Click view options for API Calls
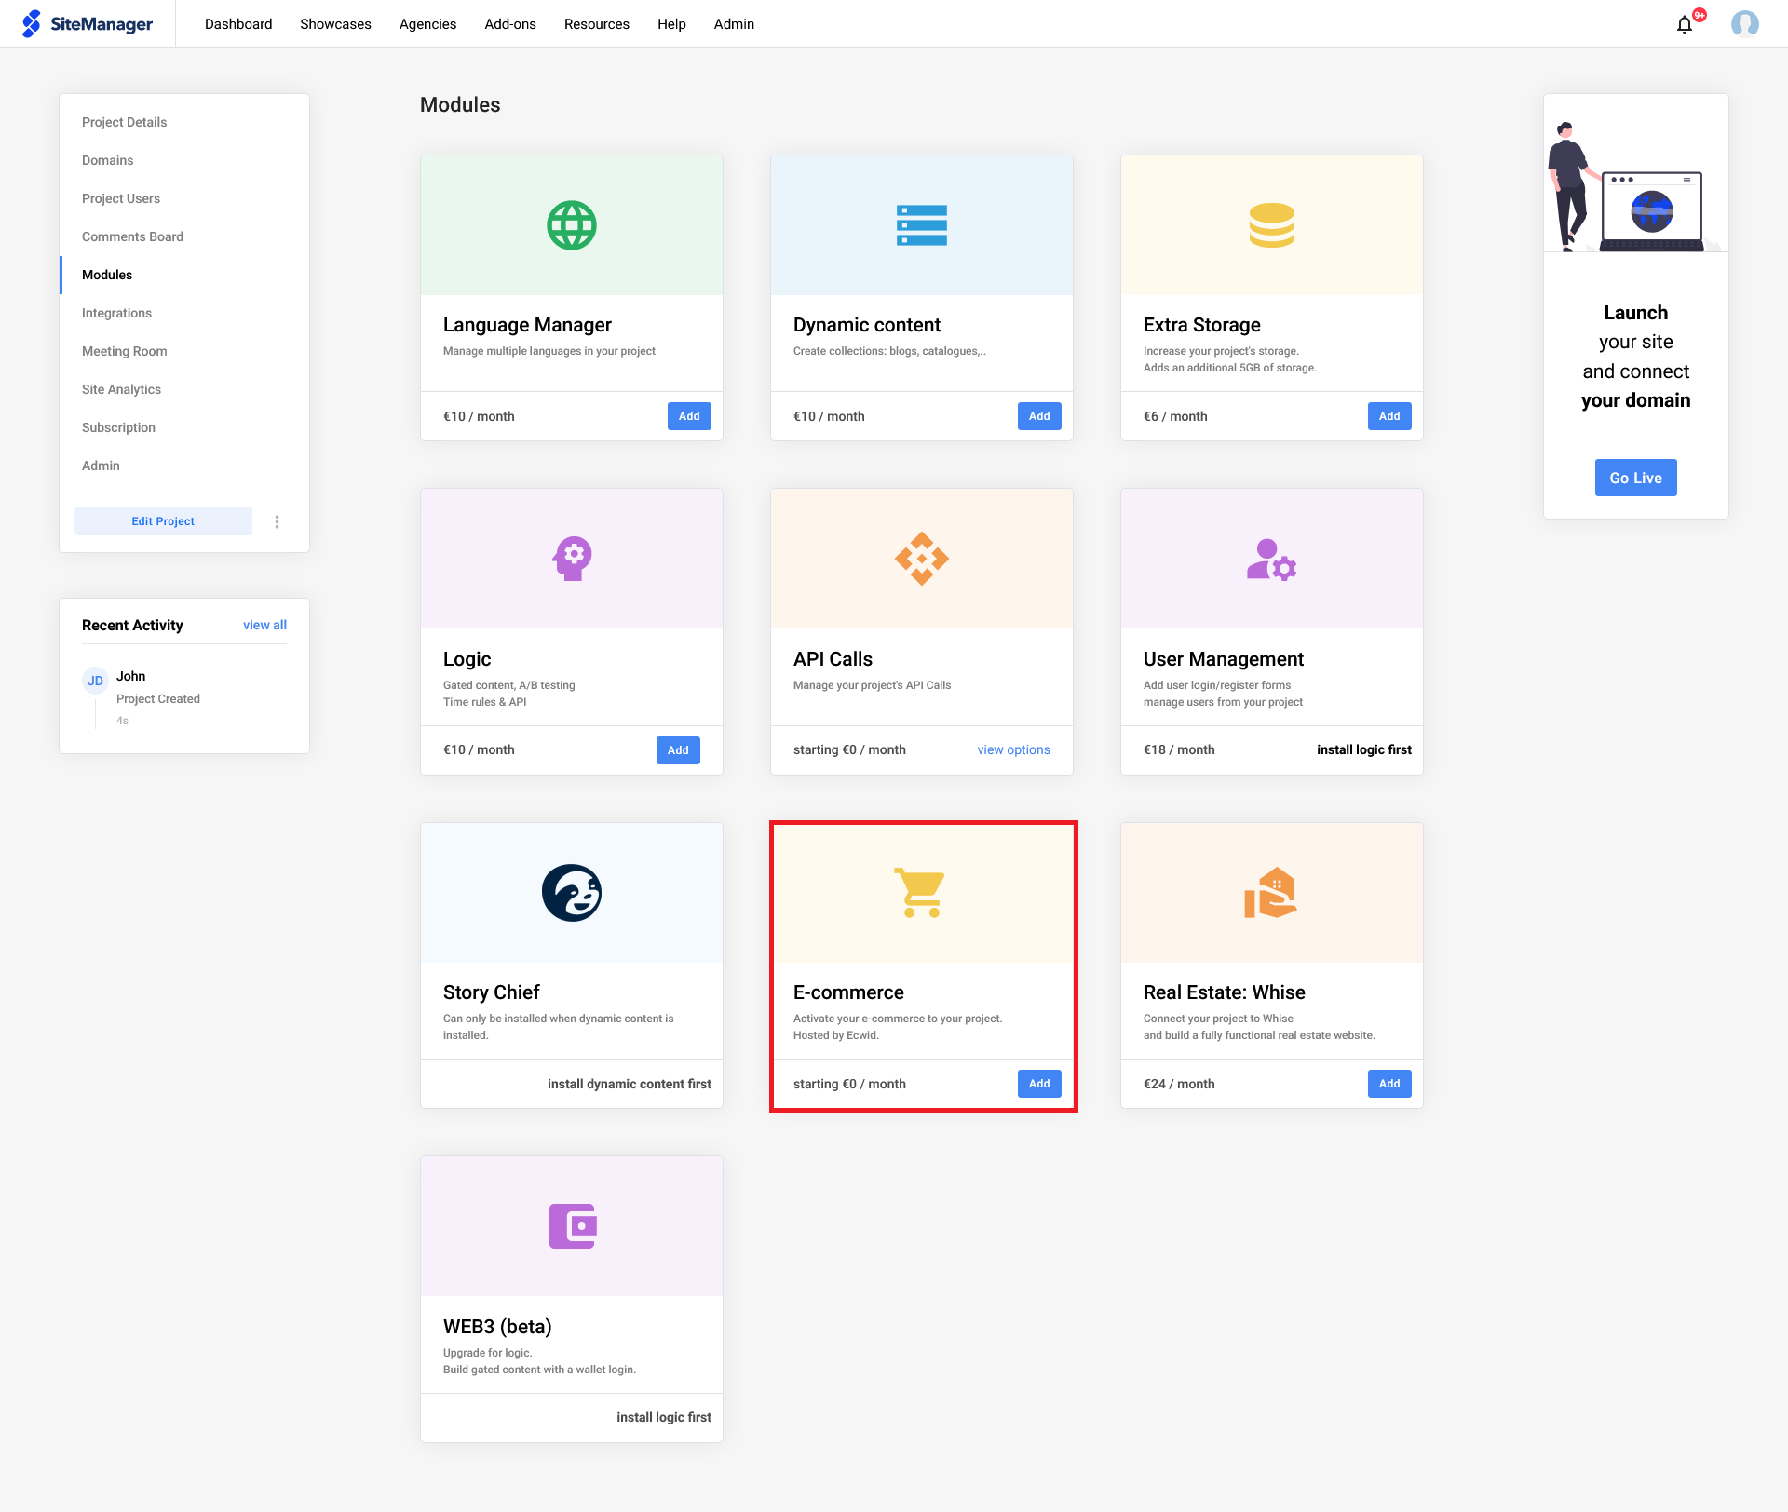This screenshot has height=1512, width=1788. tap(1013, 749)
